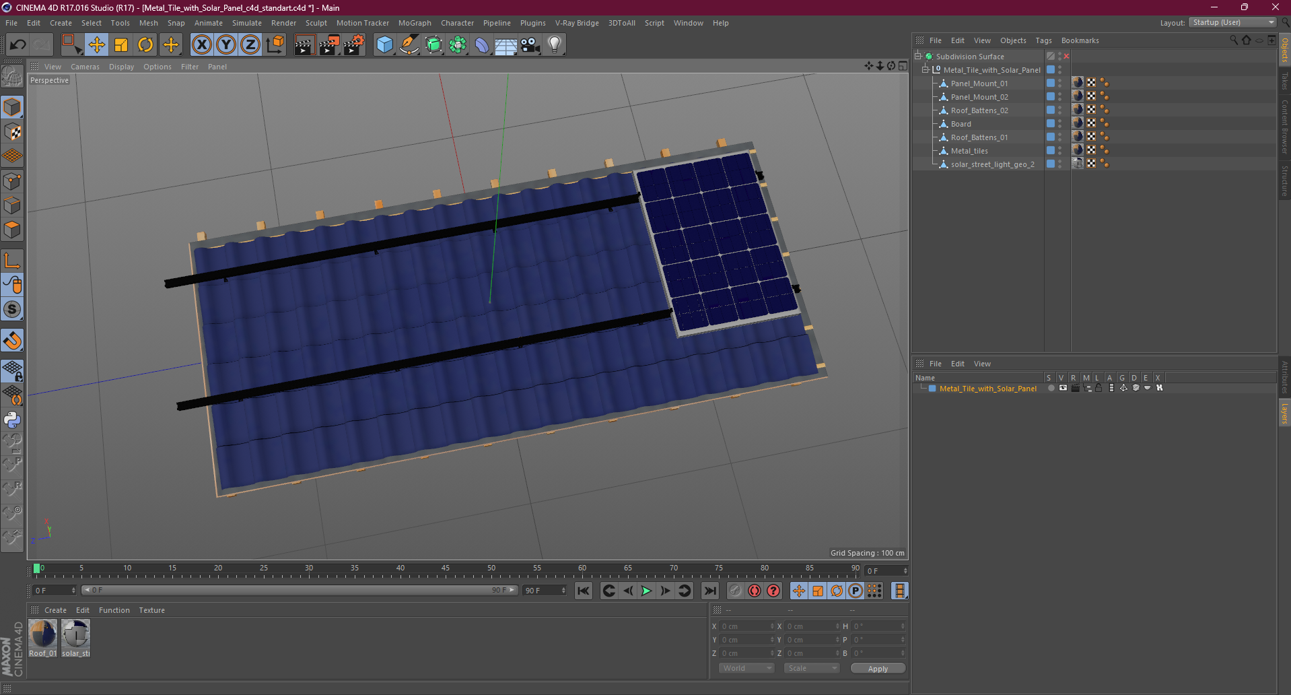Viewport: 1291px width, 695px height.
Task: Toggle Z axis lock
Action: click(250, 45)
